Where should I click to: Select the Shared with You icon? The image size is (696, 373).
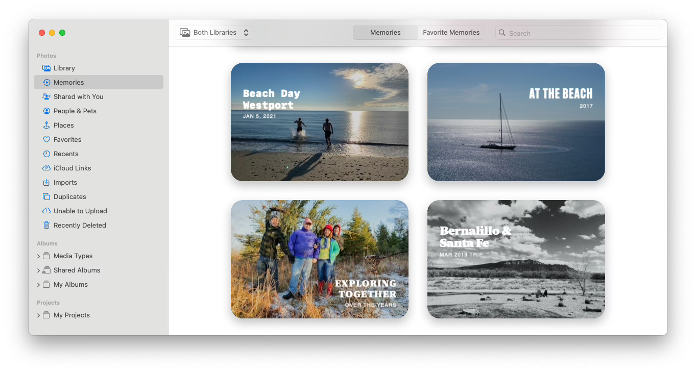pos(46,96)
